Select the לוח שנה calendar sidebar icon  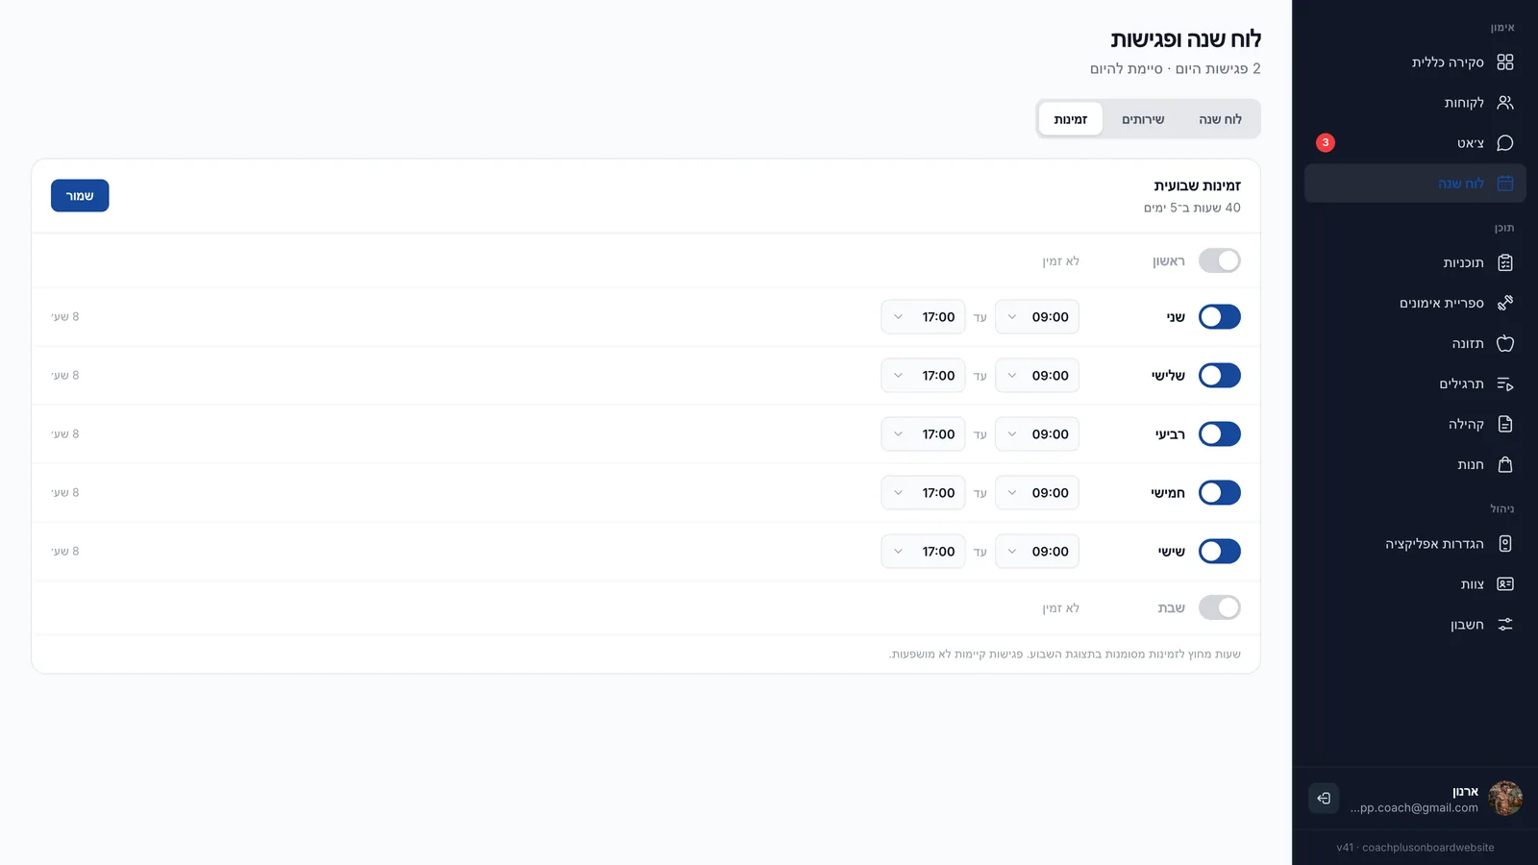1505,184
